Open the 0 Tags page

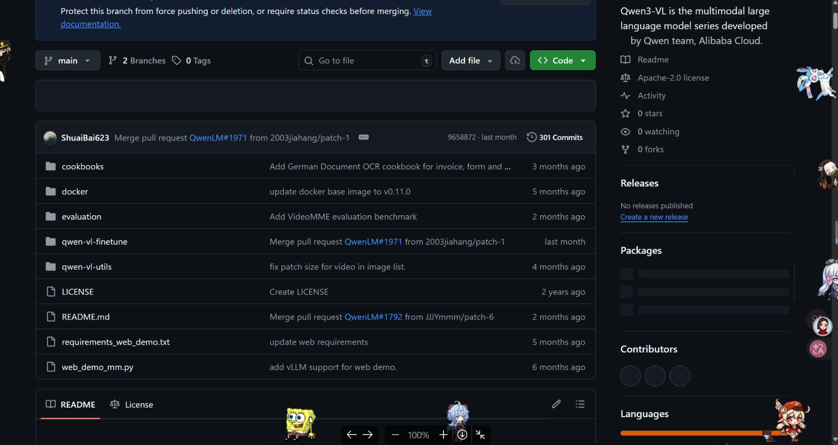pos(192,60)
